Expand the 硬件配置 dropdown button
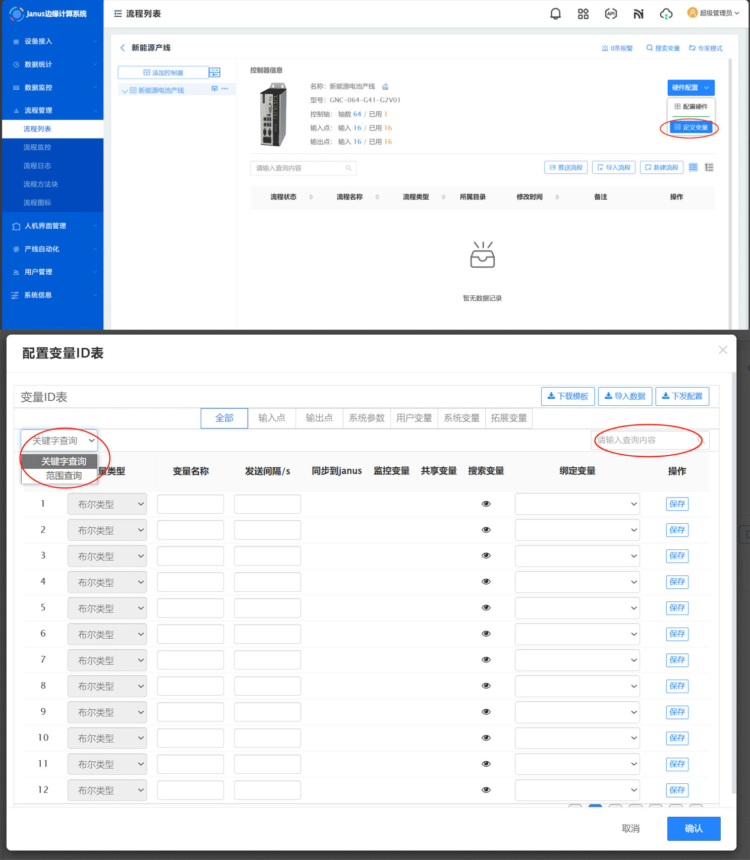This screenshot has height=860, width=750. point(690,88)
